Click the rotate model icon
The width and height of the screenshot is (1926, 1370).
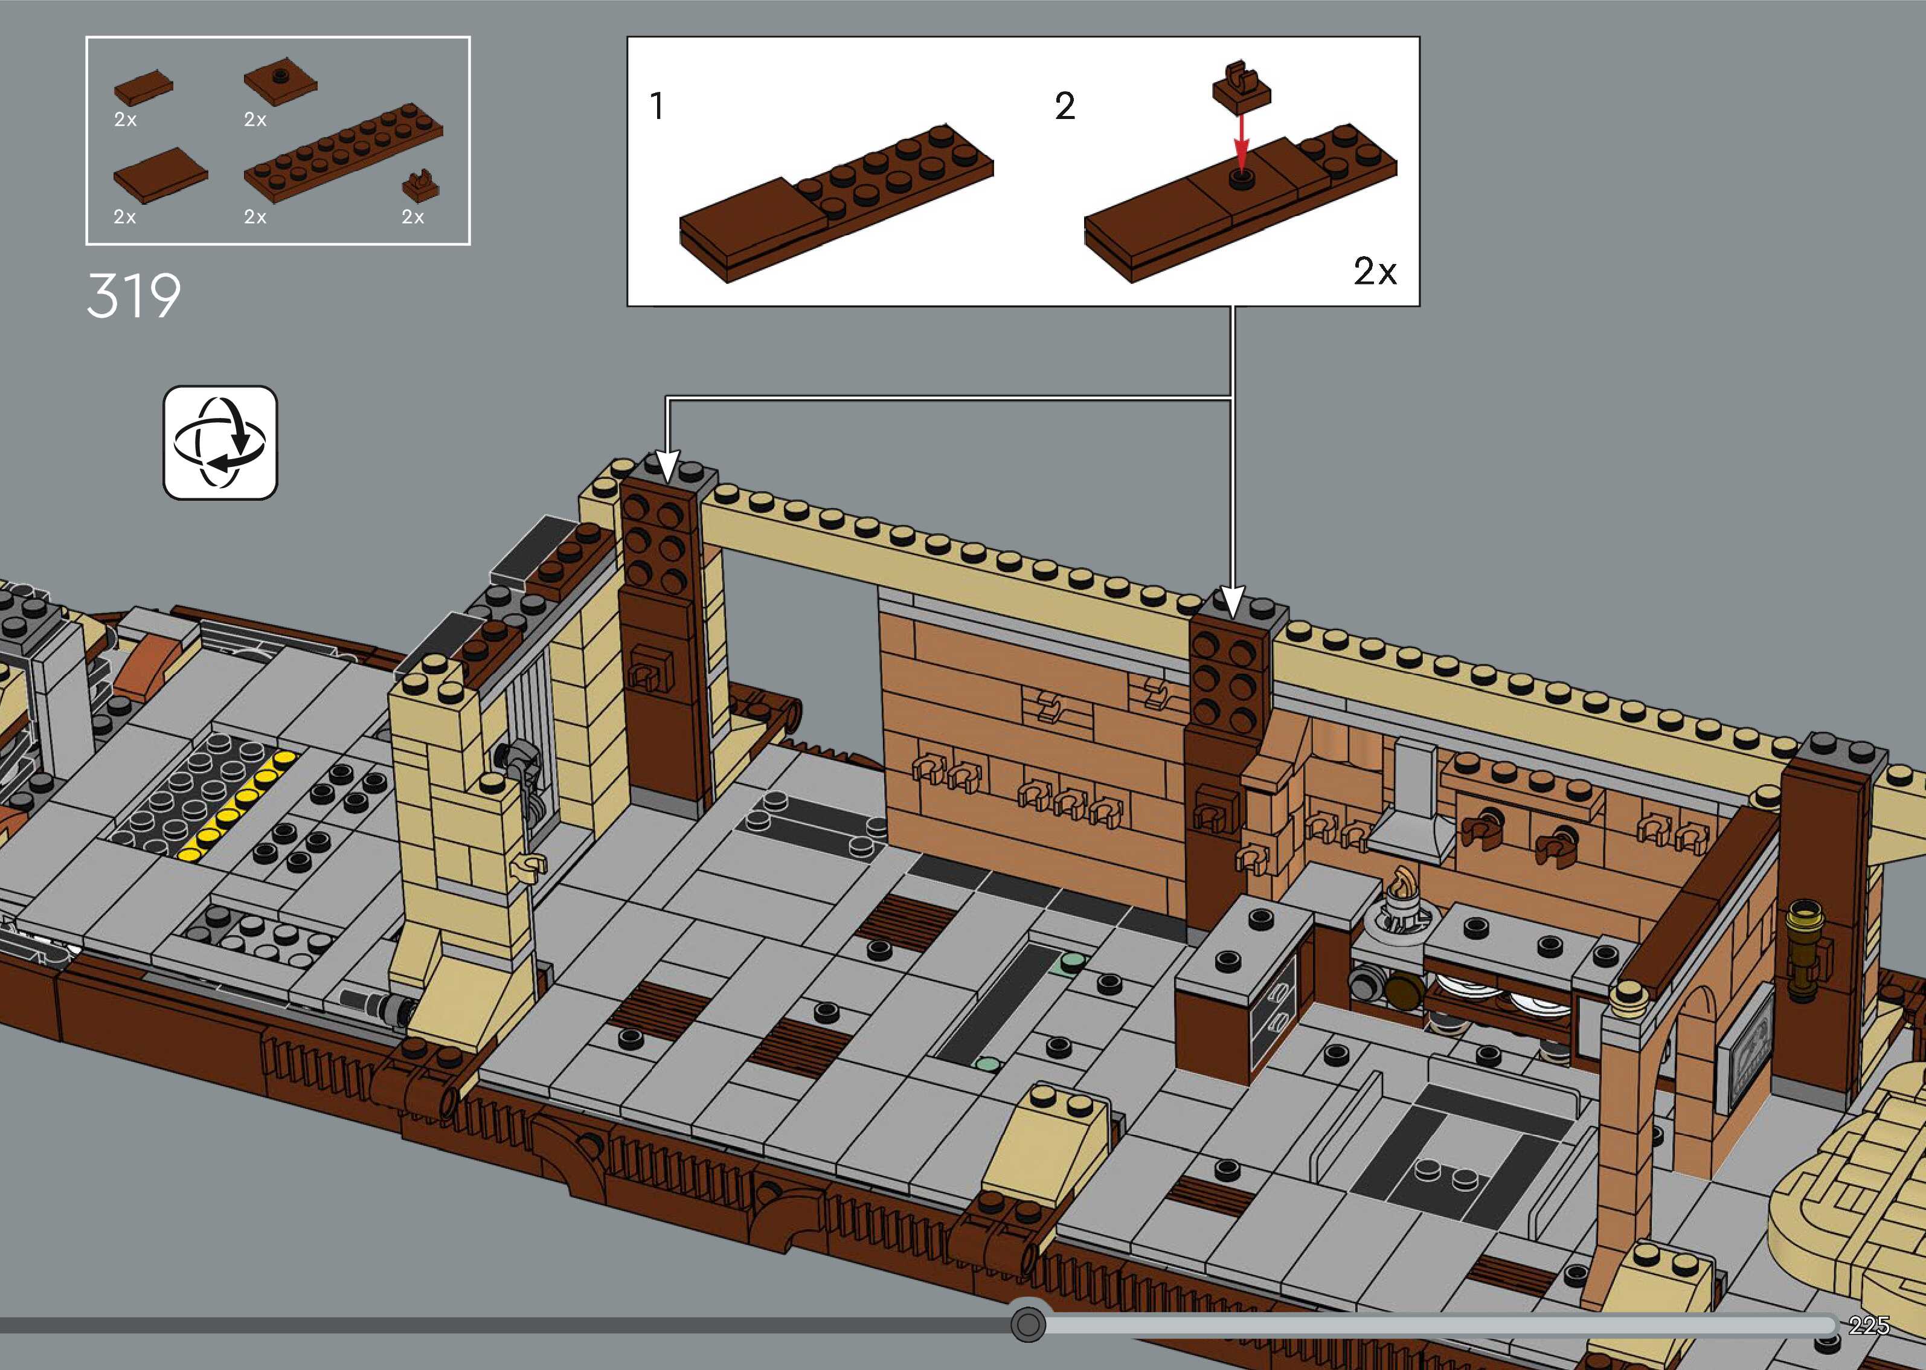coord(220,443)
